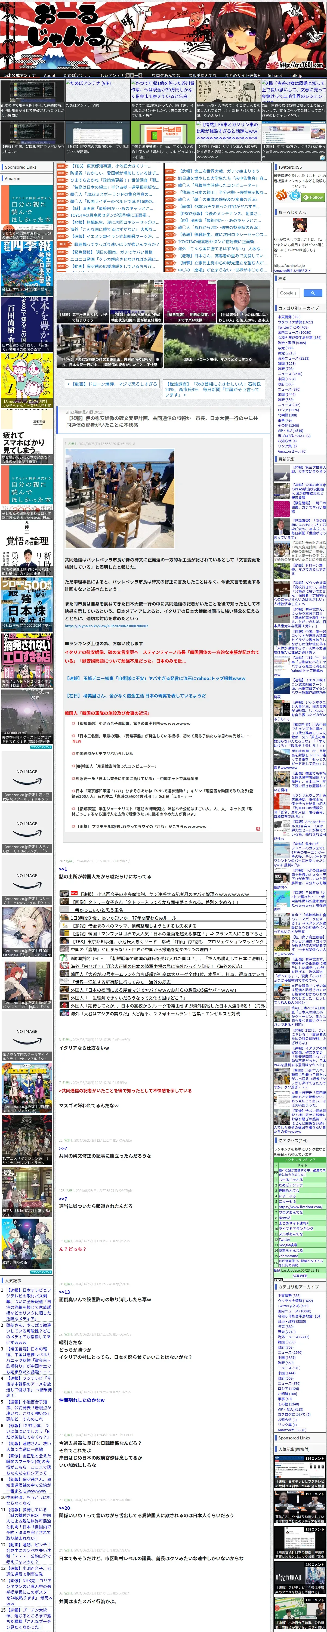Open まとめサイト速報+ in the navigation bar
Image resolution: width=327 pixels, height=1632 pixels.
[242, 75]
